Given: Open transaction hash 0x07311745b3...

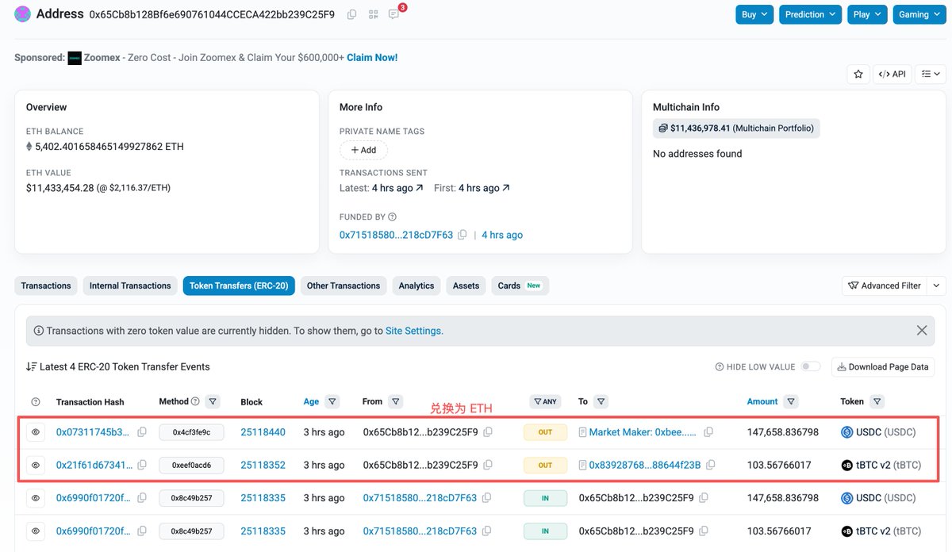Looking at the screenshot, I should 93,432.
